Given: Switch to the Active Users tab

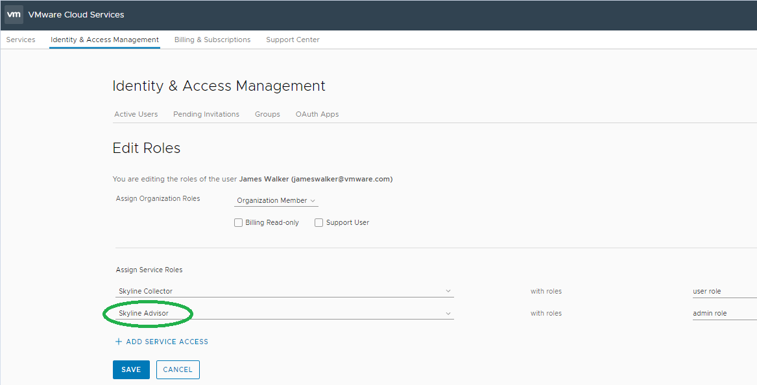Looking at the screenshot, I should click(x=136, y=114).
